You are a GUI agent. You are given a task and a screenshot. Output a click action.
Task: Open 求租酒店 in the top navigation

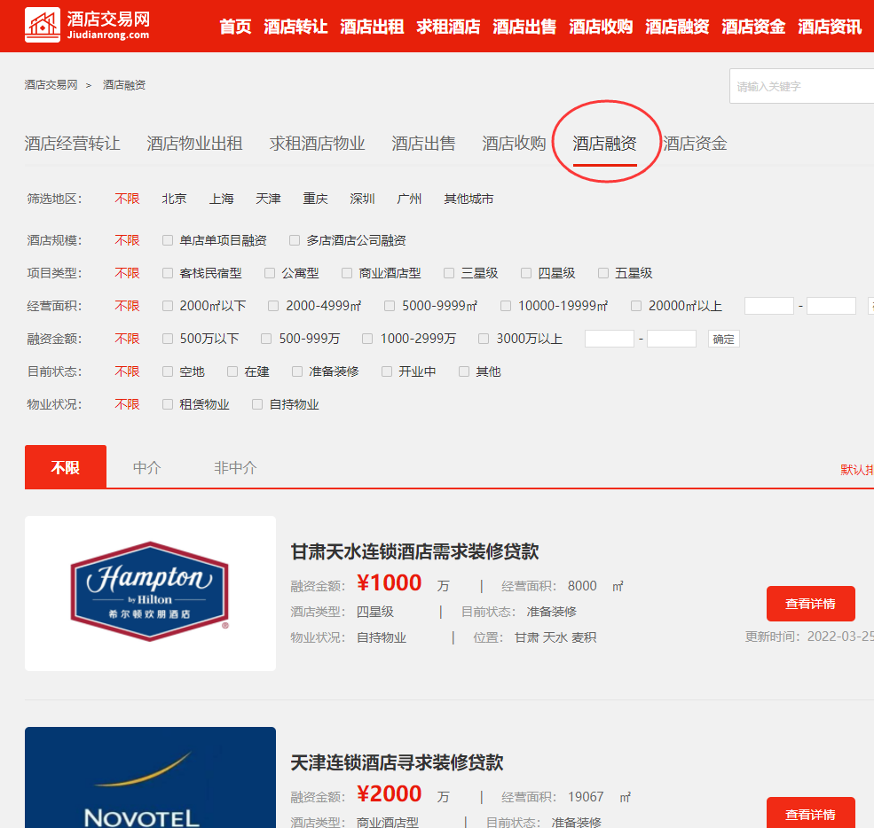click(x=448, y=27)
